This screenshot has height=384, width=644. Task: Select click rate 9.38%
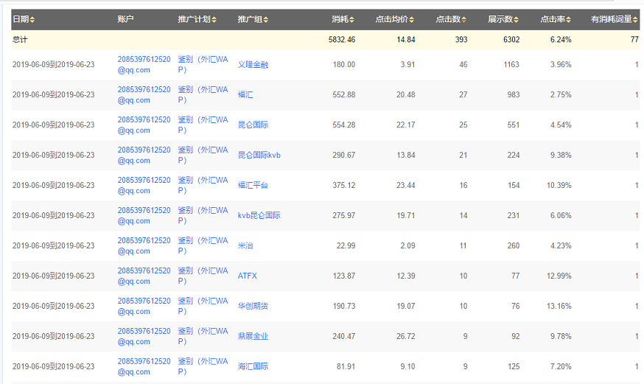point(561,155)
